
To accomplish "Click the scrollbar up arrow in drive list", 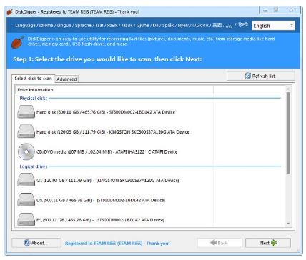I will coord(288,89).
